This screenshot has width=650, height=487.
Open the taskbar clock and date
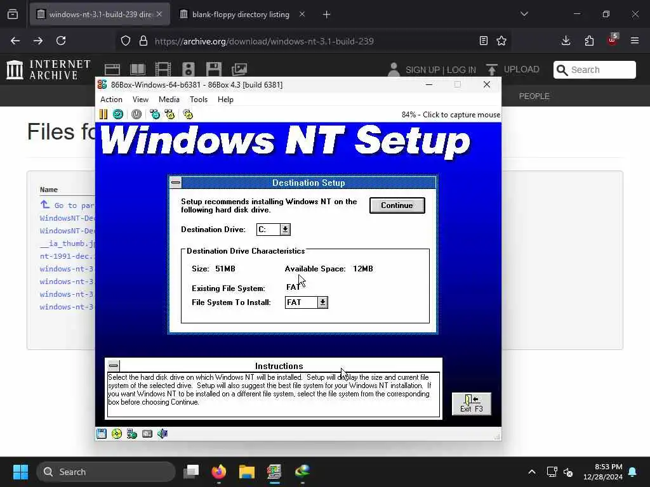pos(602,472)
